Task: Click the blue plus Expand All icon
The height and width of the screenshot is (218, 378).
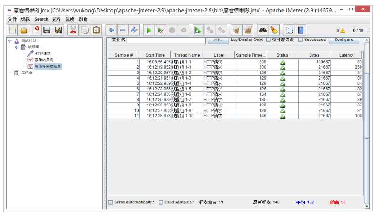Action: point(111,30)
